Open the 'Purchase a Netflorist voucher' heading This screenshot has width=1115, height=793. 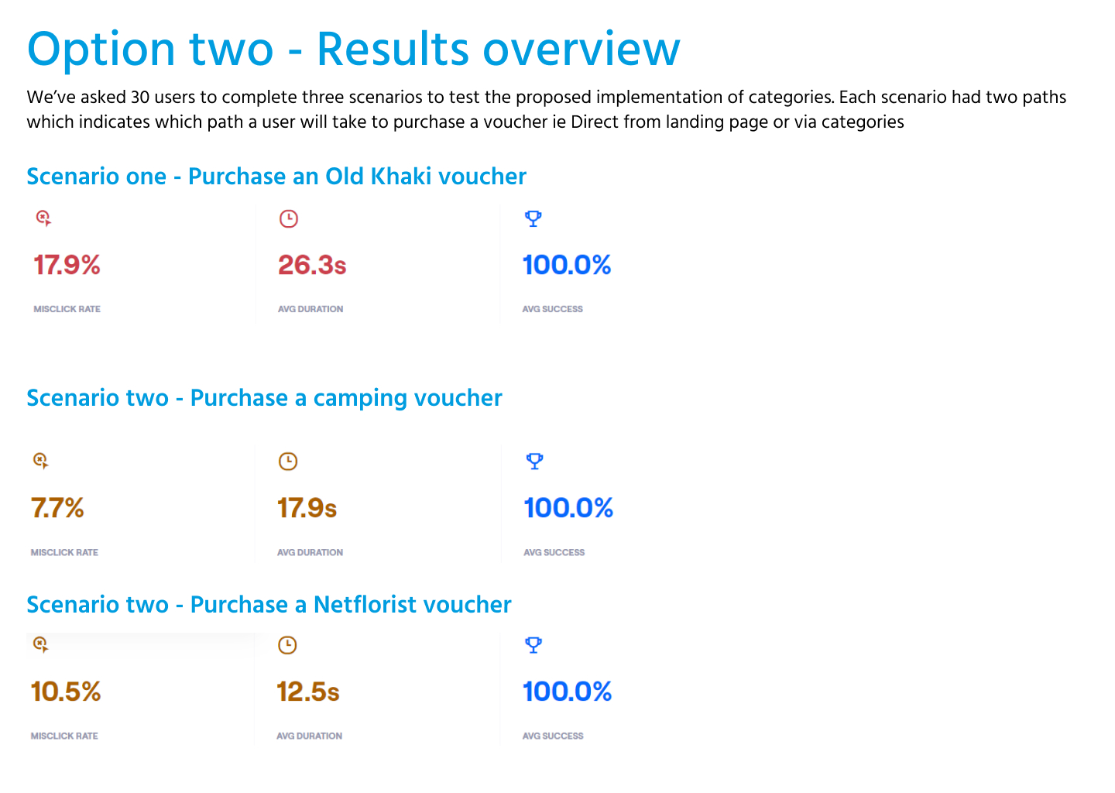tap(269, 605)
